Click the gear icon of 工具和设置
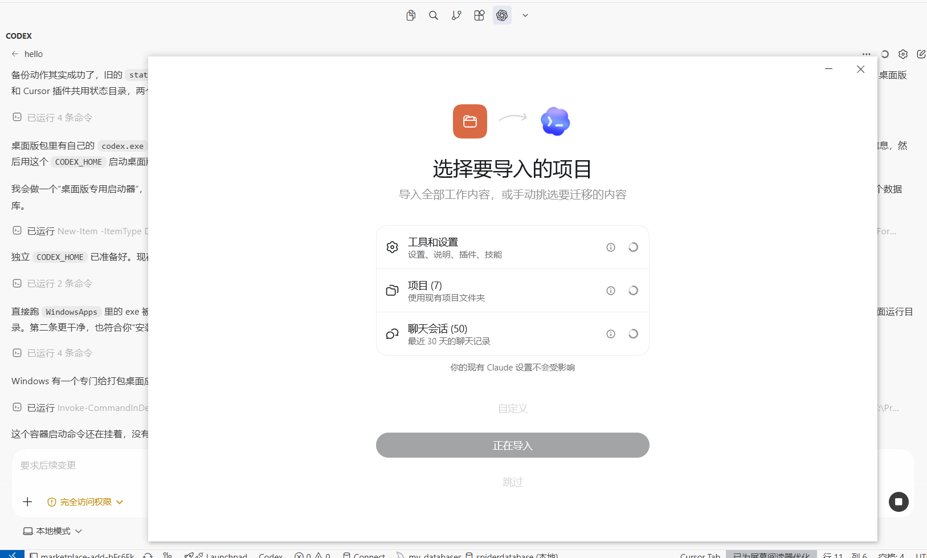Image resolution: width=927 pixels, height=558 pixels. point(392,247)
